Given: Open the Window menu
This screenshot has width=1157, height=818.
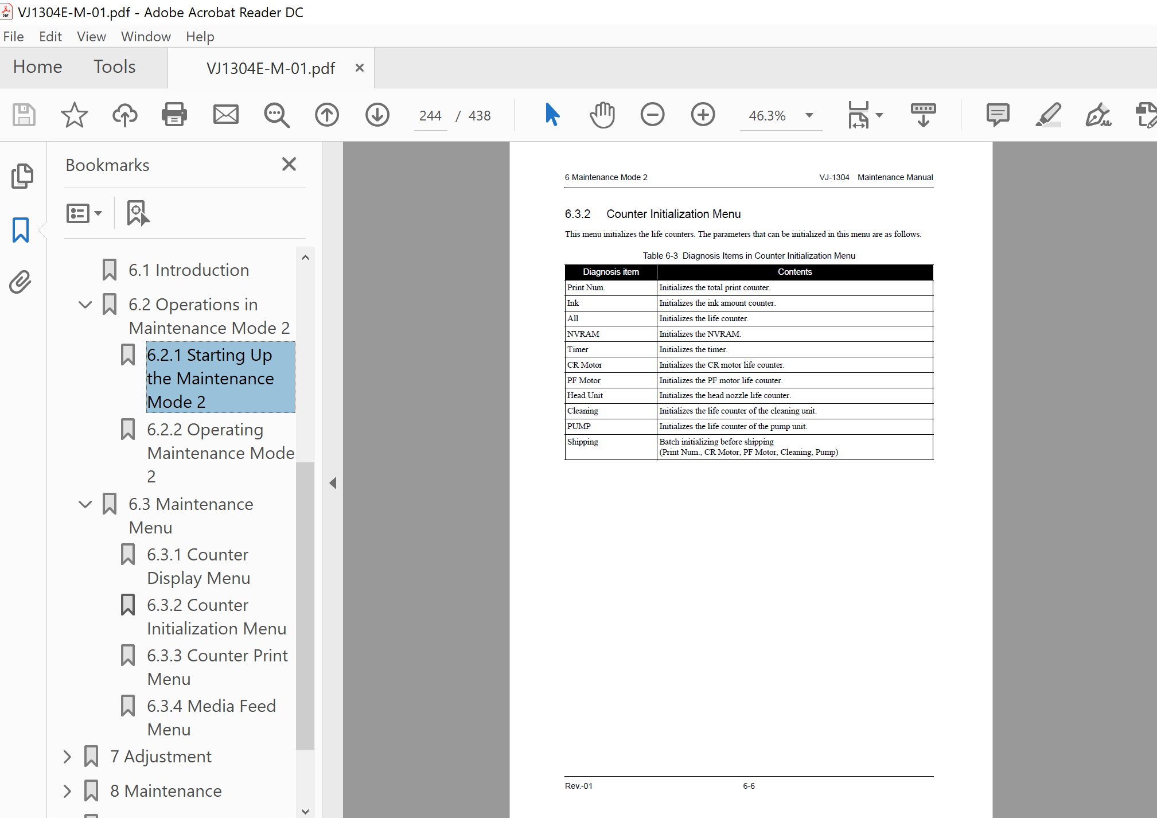Looking at the screenshot, I should coord(146,37).
